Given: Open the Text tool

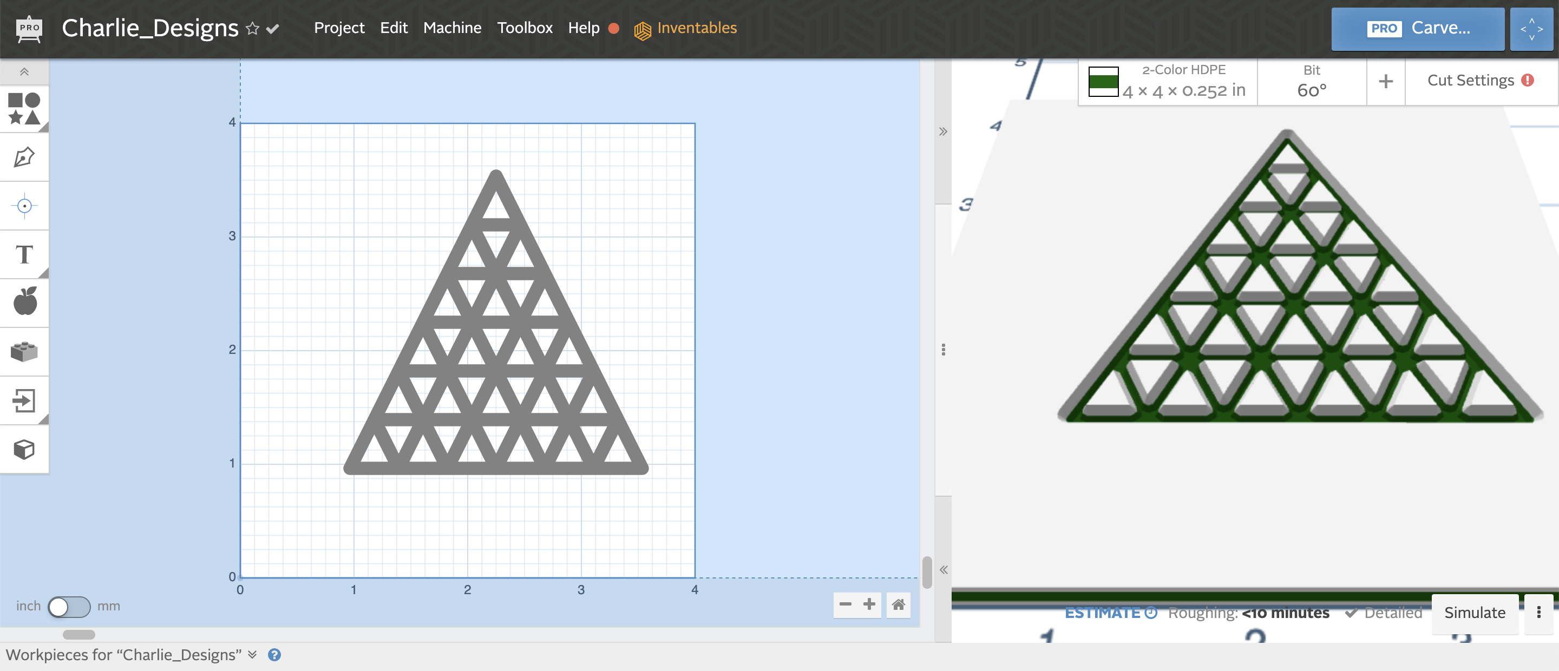Looking at the screenshot, I should 24,255.
